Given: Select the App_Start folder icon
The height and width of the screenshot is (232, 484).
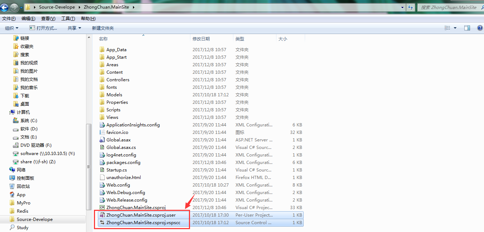Looking at the screenshot, I should [102, 57].
